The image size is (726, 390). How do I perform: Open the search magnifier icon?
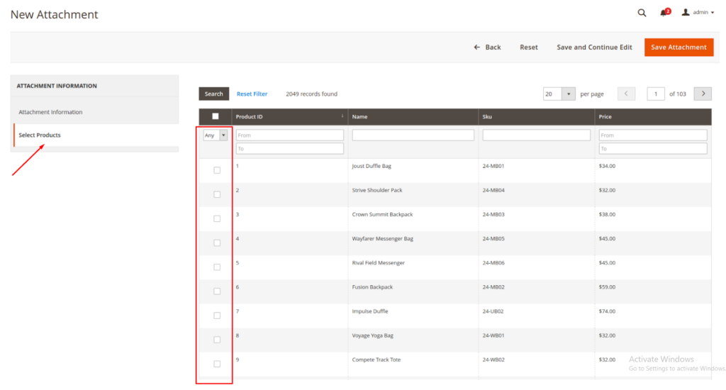pos(642,13)
